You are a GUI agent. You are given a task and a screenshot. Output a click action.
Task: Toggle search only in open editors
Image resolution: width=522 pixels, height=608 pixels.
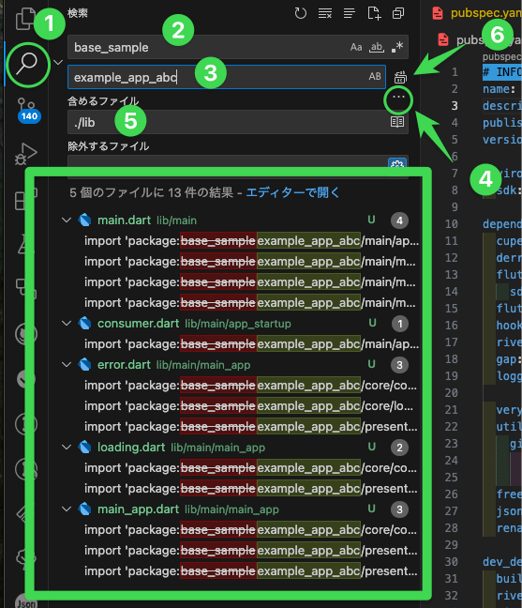[397, 122]
